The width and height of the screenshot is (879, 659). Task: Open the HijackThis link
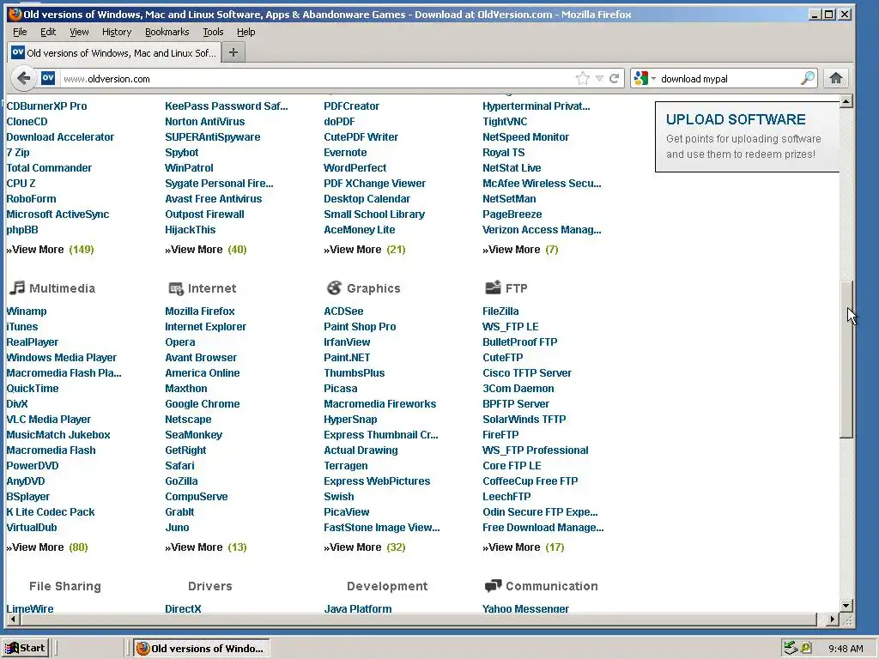click(x=190, y=230)
